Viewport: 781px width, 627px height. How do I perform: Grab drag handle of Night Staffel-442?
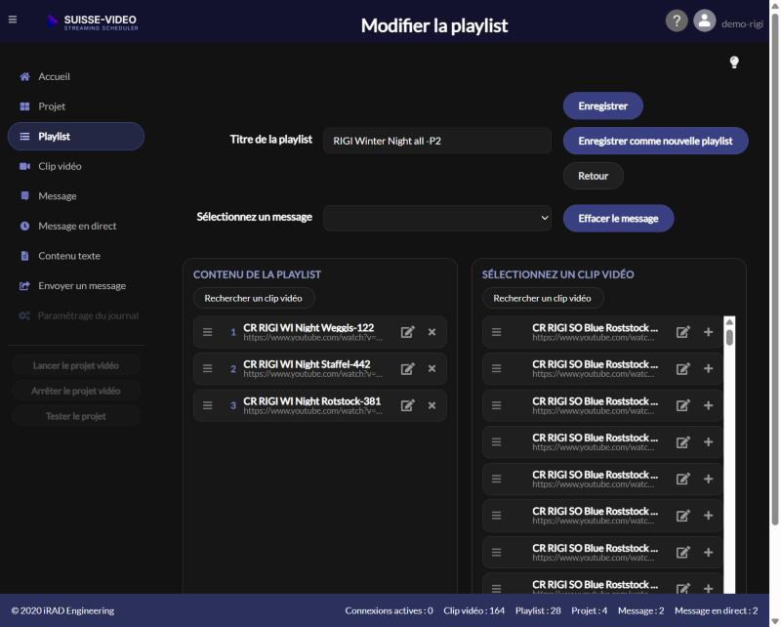[x=208, y=369]
